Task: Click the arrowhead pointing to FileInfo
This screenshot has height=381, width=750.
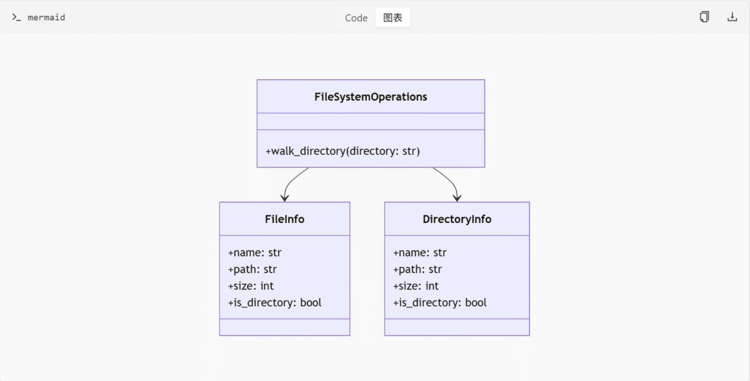Action: [x=284, y=198]
